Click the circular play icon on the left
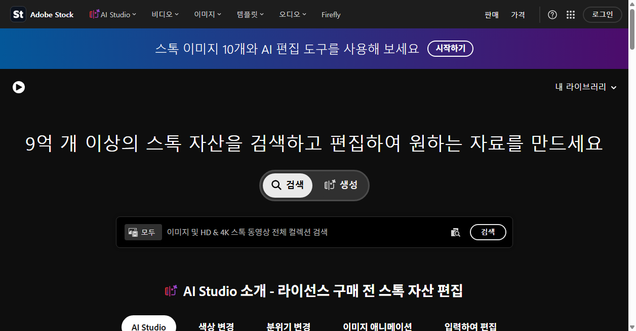 pos(19,87)
